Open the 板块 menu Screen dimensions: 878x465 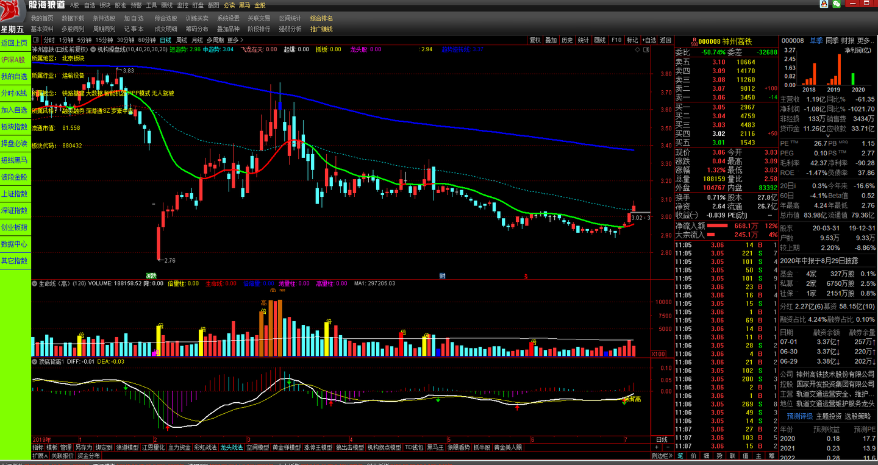(x=105, y=4)
